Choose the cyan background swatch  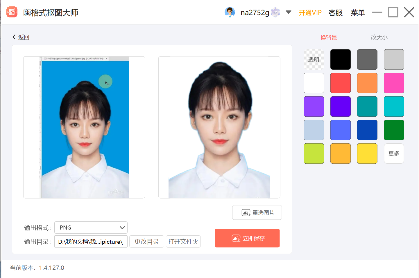click(x=394, y=106)
